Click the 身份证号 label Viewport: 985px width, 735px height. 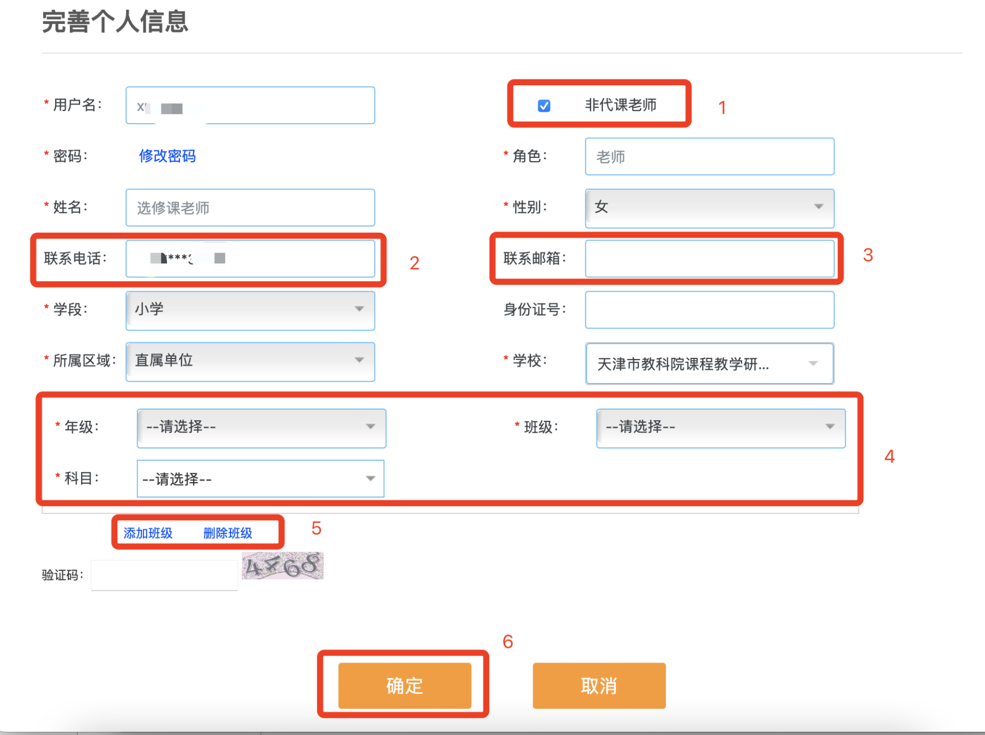(x=535, y=310)
